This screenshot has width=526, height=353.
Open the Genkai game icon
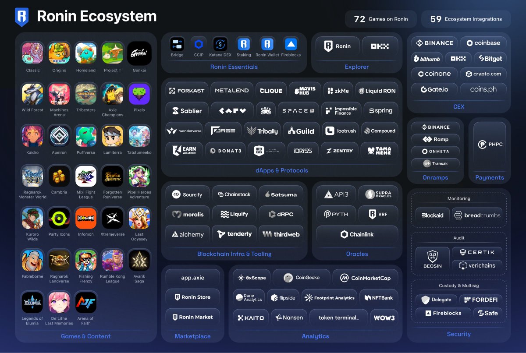pos(139,53)
